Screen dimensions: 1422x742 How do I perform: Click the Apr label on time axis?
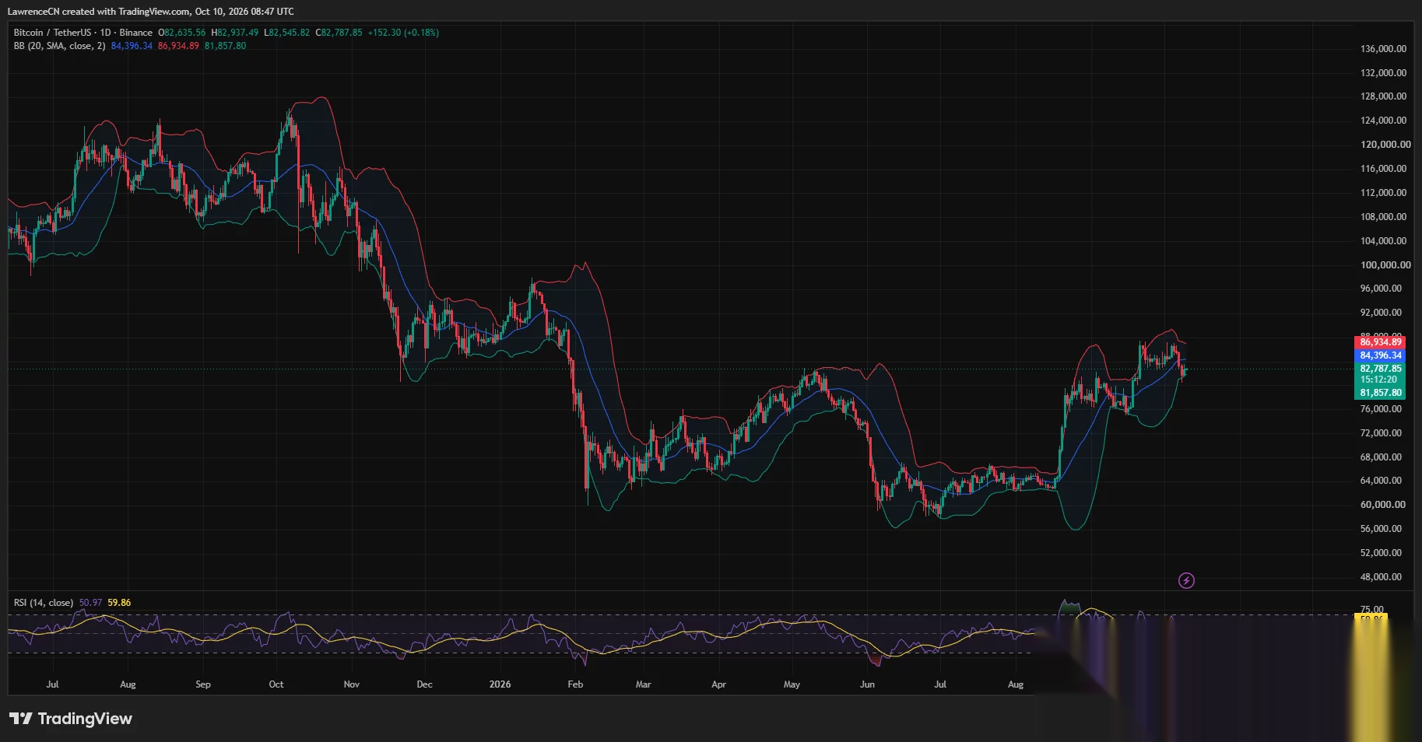pyautogui.click(x=718, y=684)
